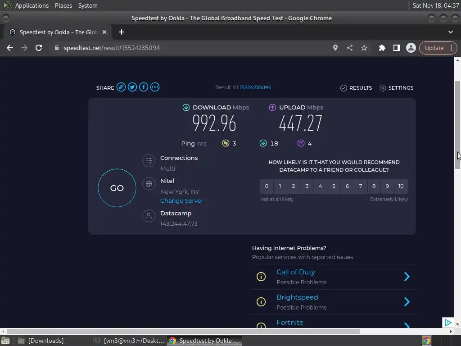
Task: Rate recommendation 8
Action: [x=374, y=186]
